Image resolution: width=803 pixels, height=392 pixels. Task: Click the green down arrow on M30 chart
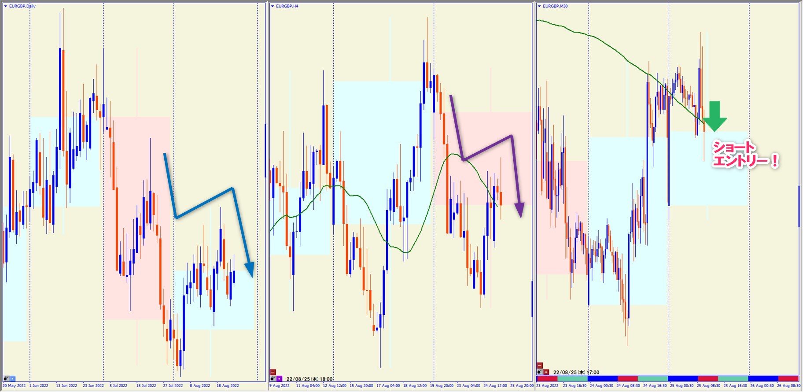coord(715,116)
